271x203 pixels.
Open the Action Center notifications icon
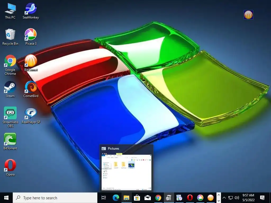coord(262,198)
